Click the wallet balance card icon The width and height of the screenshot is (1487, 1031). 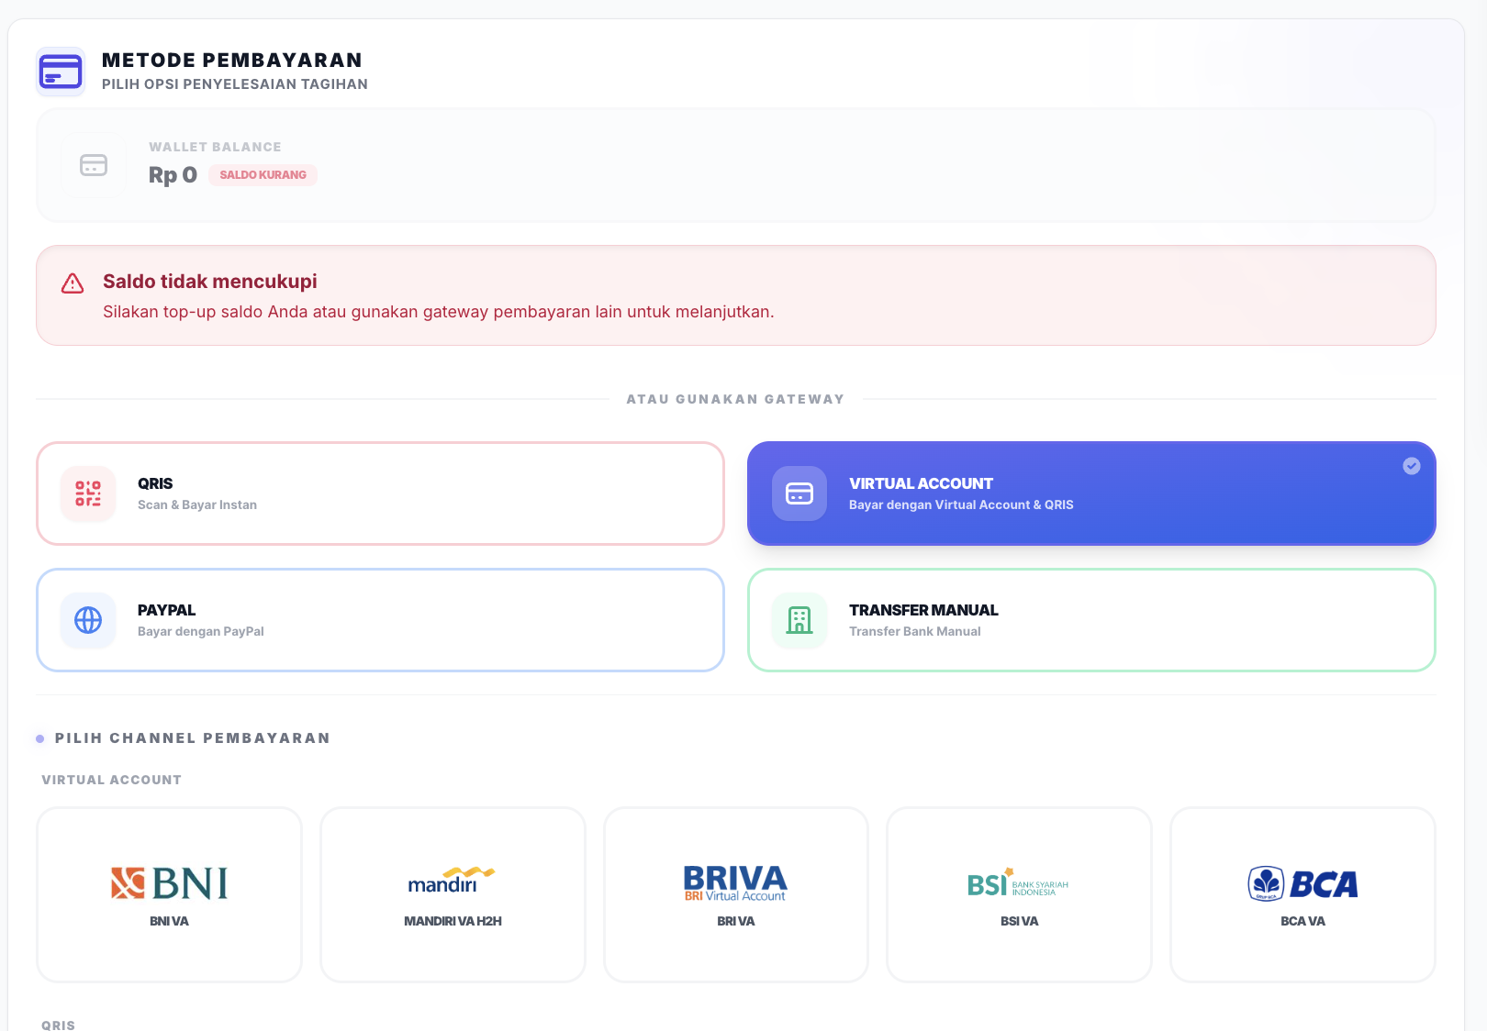[x=94, y=165]
